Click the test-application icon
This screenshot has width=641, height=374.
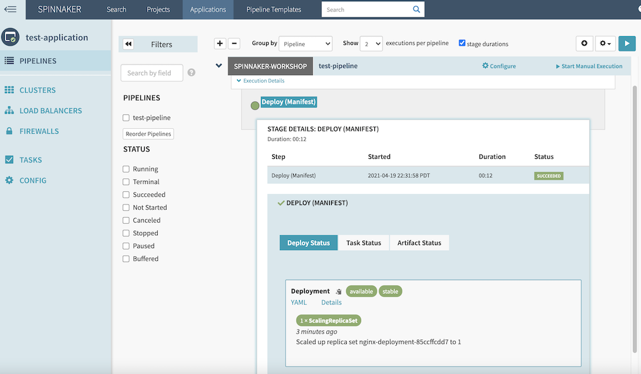[x=10, y=37]
